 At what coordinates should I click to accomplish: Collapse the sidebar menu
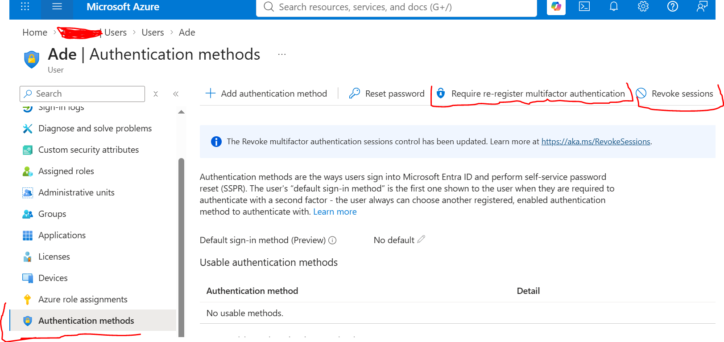click(176, 94)
